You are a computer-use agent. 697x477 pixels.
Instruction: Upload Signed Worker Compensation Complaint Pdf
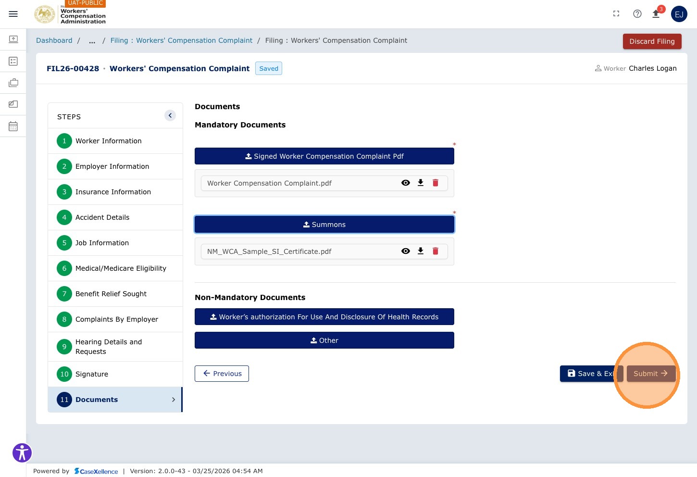[x=324, y=156]
